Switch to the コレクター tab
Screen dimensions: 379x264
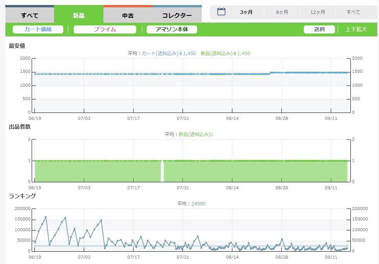[x=177, y=15]
